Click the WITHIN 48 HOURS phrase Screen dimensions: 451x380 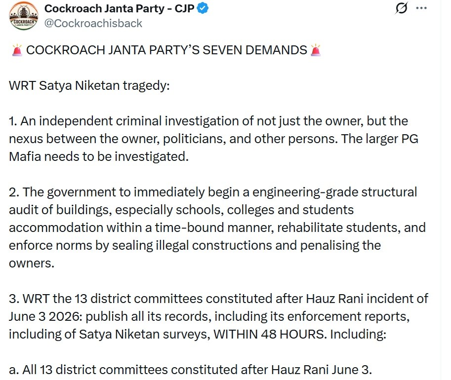tap(270, 334)
